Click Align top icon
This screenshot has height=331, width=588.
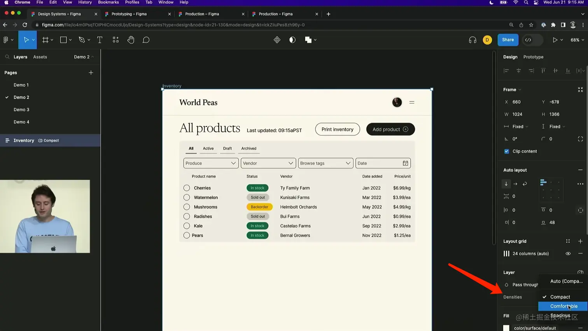(543, 70)
